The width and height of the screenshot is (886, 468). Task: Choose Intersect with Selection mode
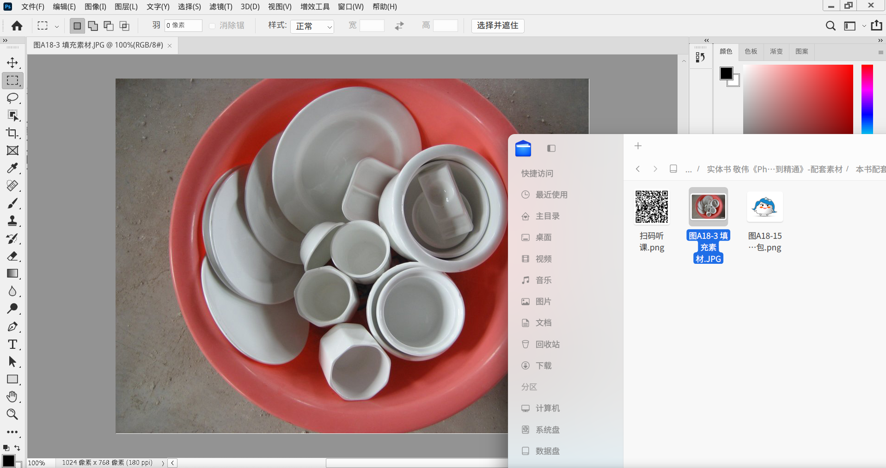pyautogui.click(x=124, y=26)
